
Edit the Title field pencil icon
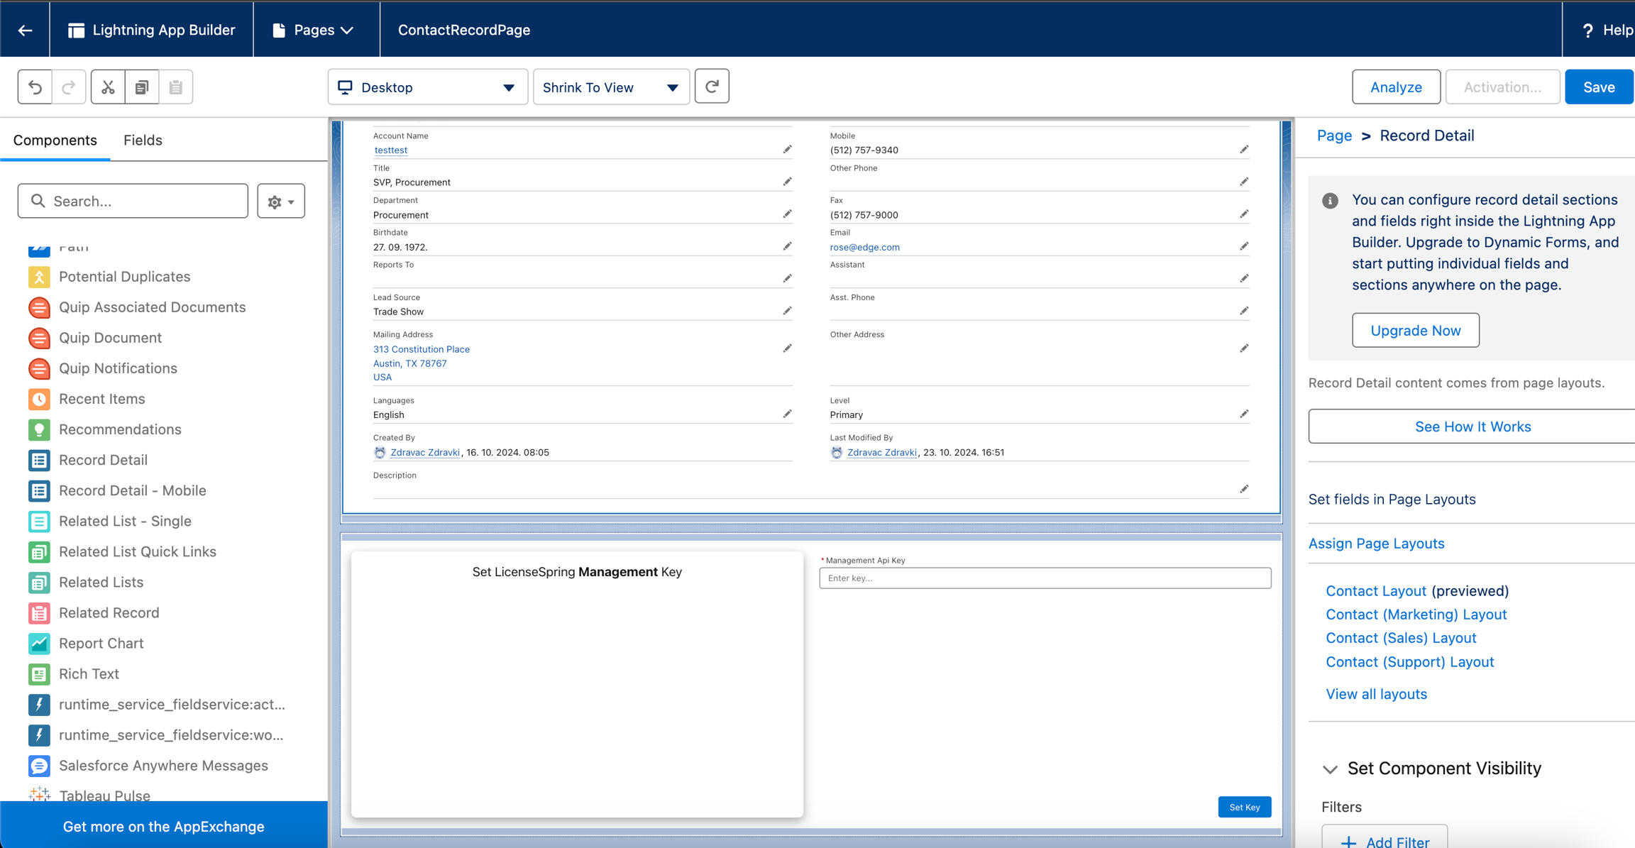point(787,182)
